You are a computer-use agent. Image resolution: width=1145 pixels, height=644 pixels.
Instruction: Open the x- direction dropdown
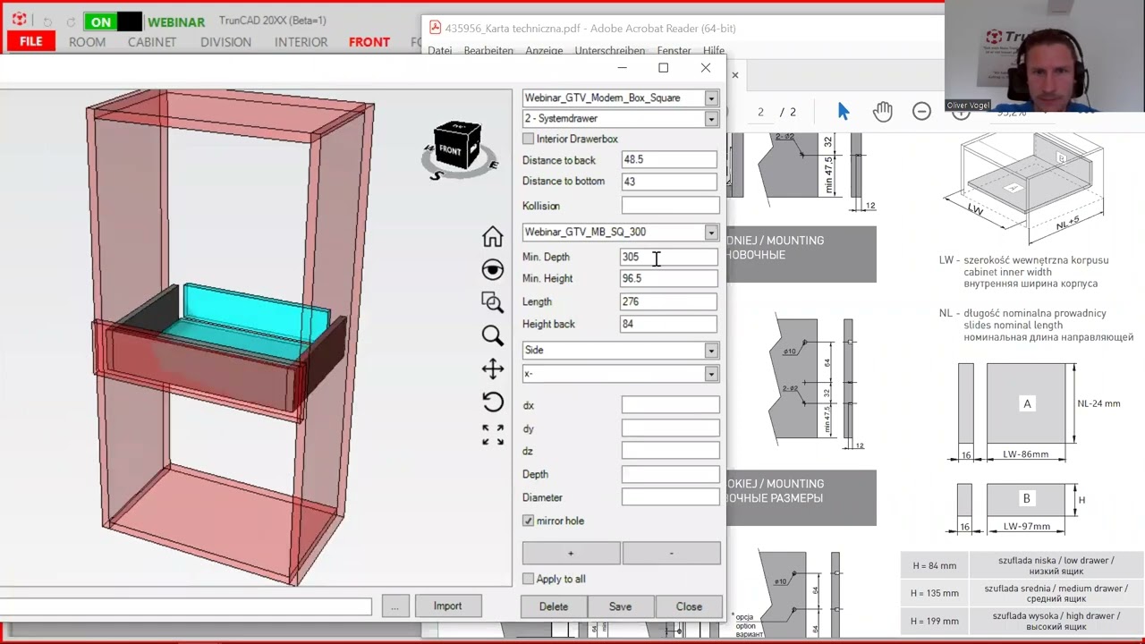point(711,374)
